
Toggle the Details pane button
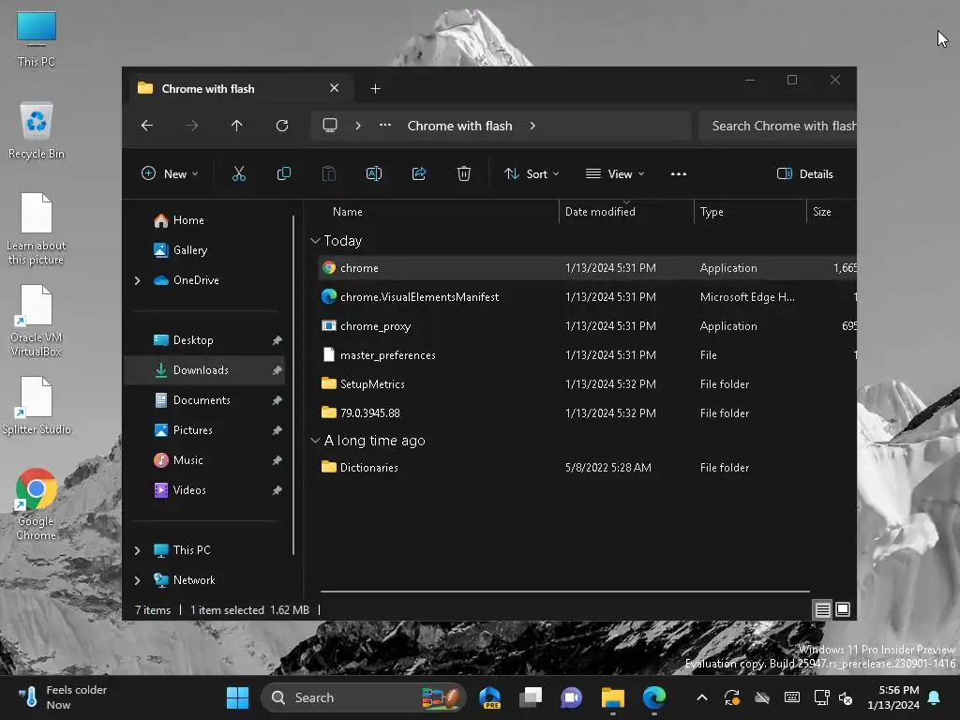[804, 173]
